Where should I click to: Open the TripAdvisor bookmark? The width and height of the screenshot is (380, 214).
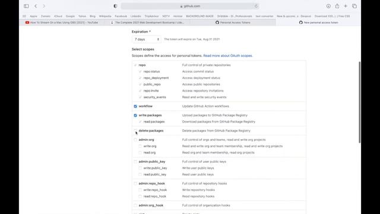tap(152, 16)
